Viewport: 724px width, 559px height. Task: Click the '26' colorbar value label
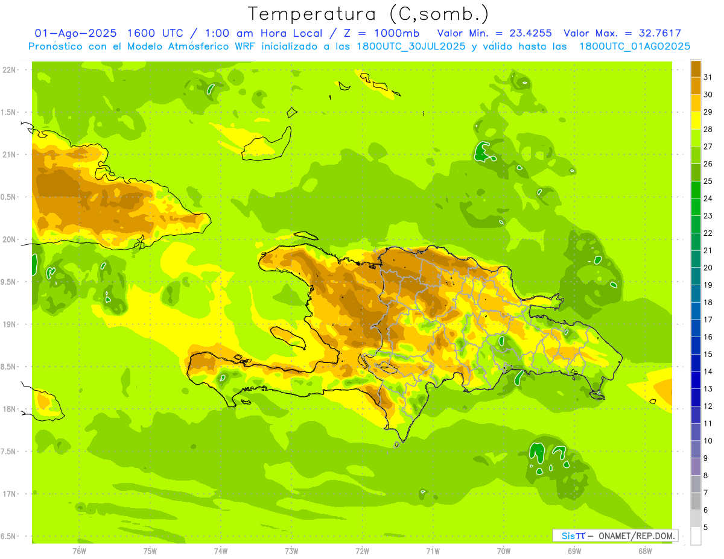pyautogui.click(x=708, y=163)
